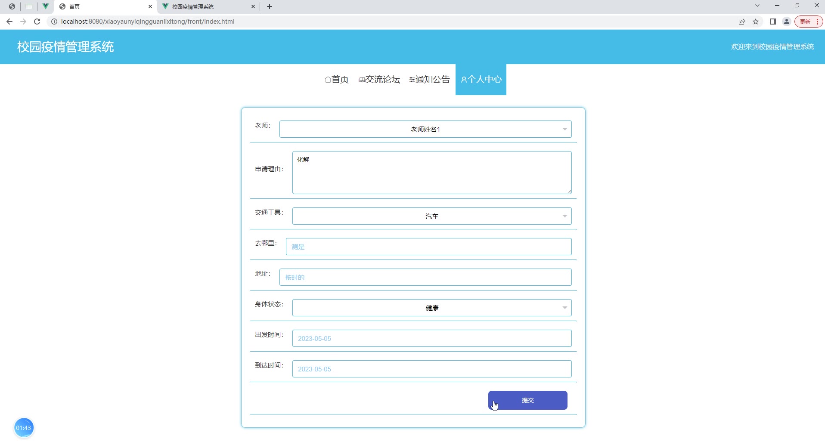Open the 身体状态 dropdown showing 健康
Viewport: 825px width, 445px height.
(432, 308)
